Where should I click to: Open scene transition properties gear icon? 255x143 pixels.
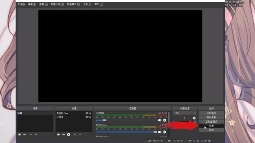tap(194, 118)
